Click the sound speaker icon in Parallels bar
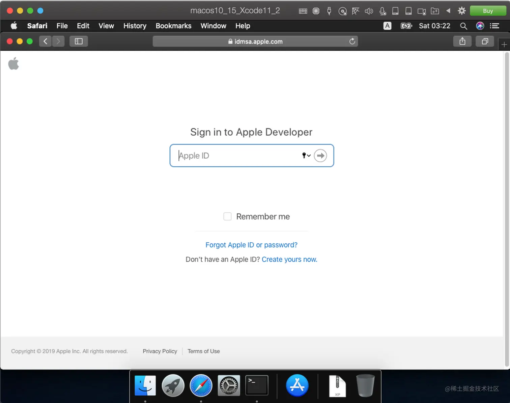The height and width of the screenshot is (403, 510). pyautogui.click(x=369, y=11)
